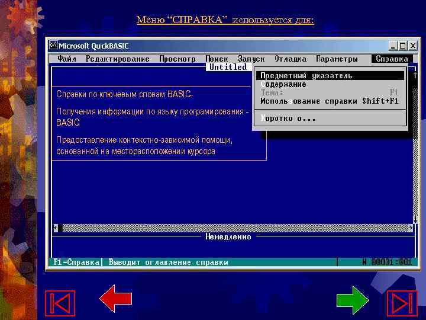426x320 pixels.
Task: Click slide heading Меню "СПРАВКА" используется для
Action: 225,20
